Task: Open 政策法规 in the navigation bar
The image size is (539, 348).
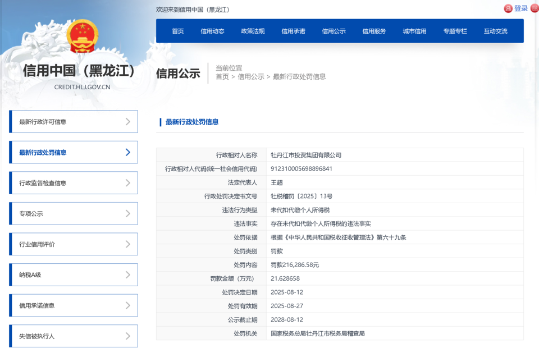Action: coord(253,31)
